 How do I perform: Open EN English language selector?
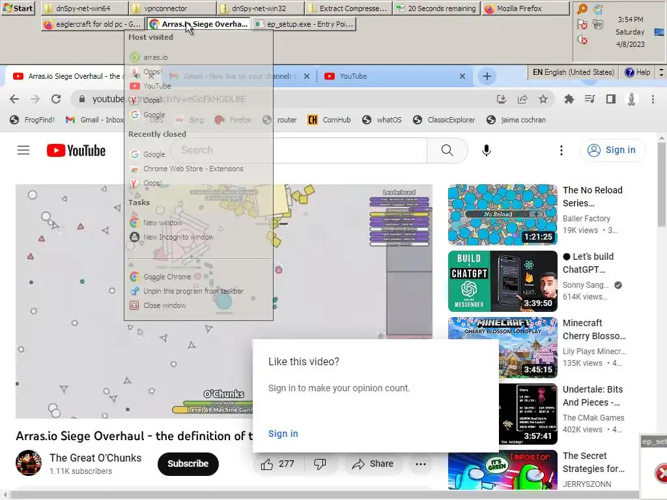pyautogui.click(x=573, y=72)
